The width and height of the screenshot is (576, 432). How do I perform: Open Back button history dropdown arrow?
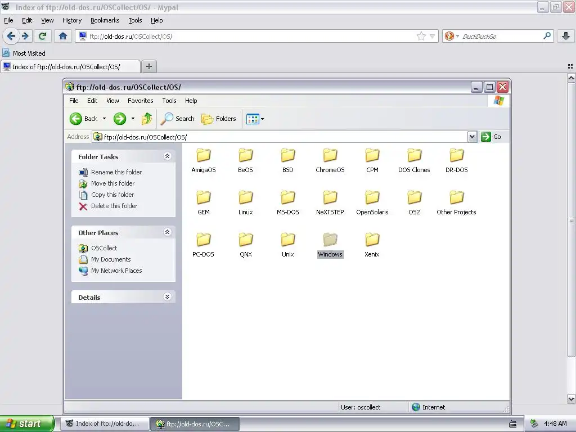click(104, 119)
